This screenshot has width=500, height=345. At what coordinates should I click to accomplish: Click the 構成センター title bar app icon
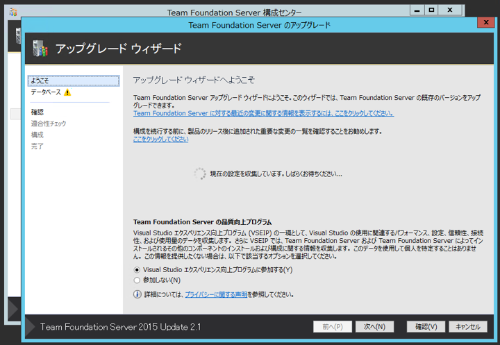click(x=13, y=12)
